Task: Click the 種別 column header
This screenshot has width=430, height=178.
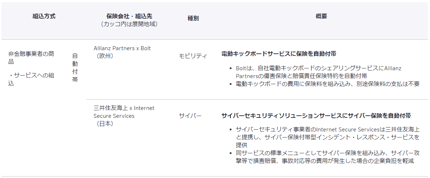Action: pyautogui.click(x=193, y=18)
